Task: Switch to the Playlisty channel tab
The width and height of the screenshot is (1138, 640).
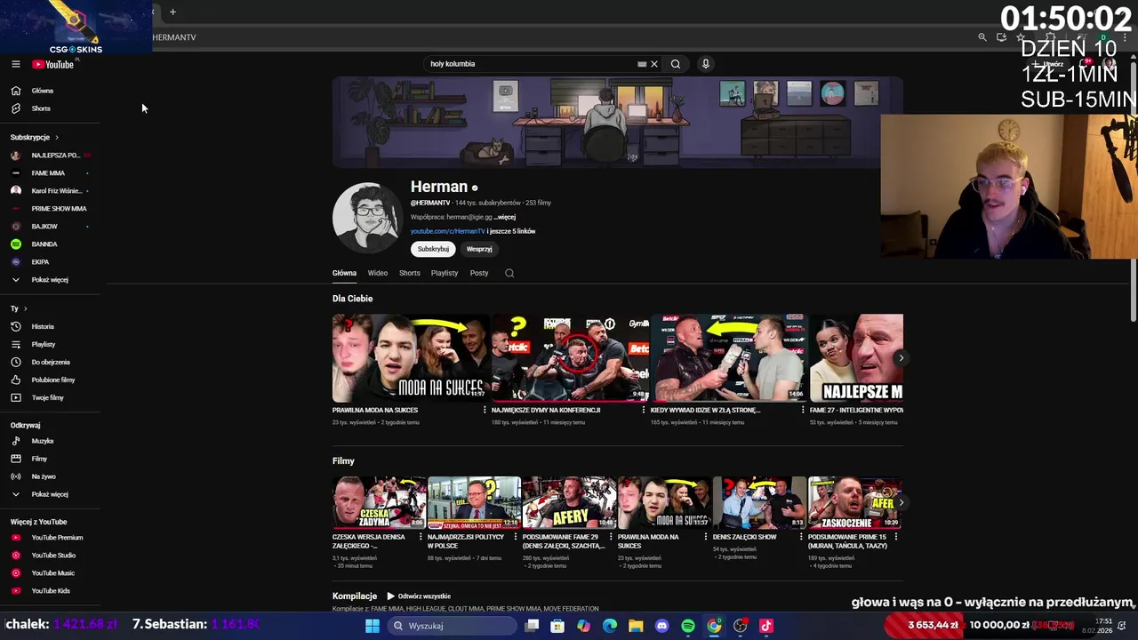Action: (x=445, y=274)
